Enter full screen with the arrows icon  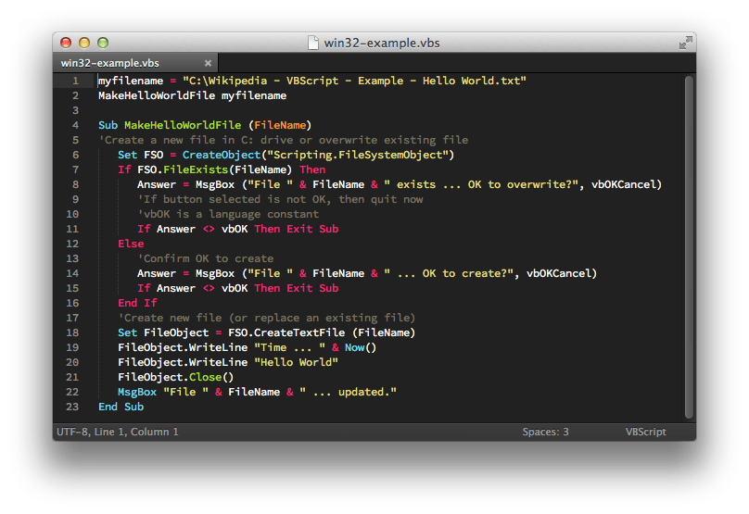coord(685,43)
